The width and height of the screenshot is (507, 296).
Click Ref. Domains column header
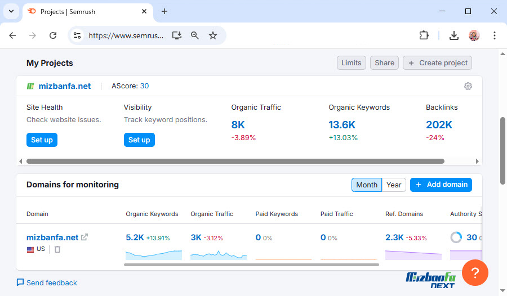[404, 214]
